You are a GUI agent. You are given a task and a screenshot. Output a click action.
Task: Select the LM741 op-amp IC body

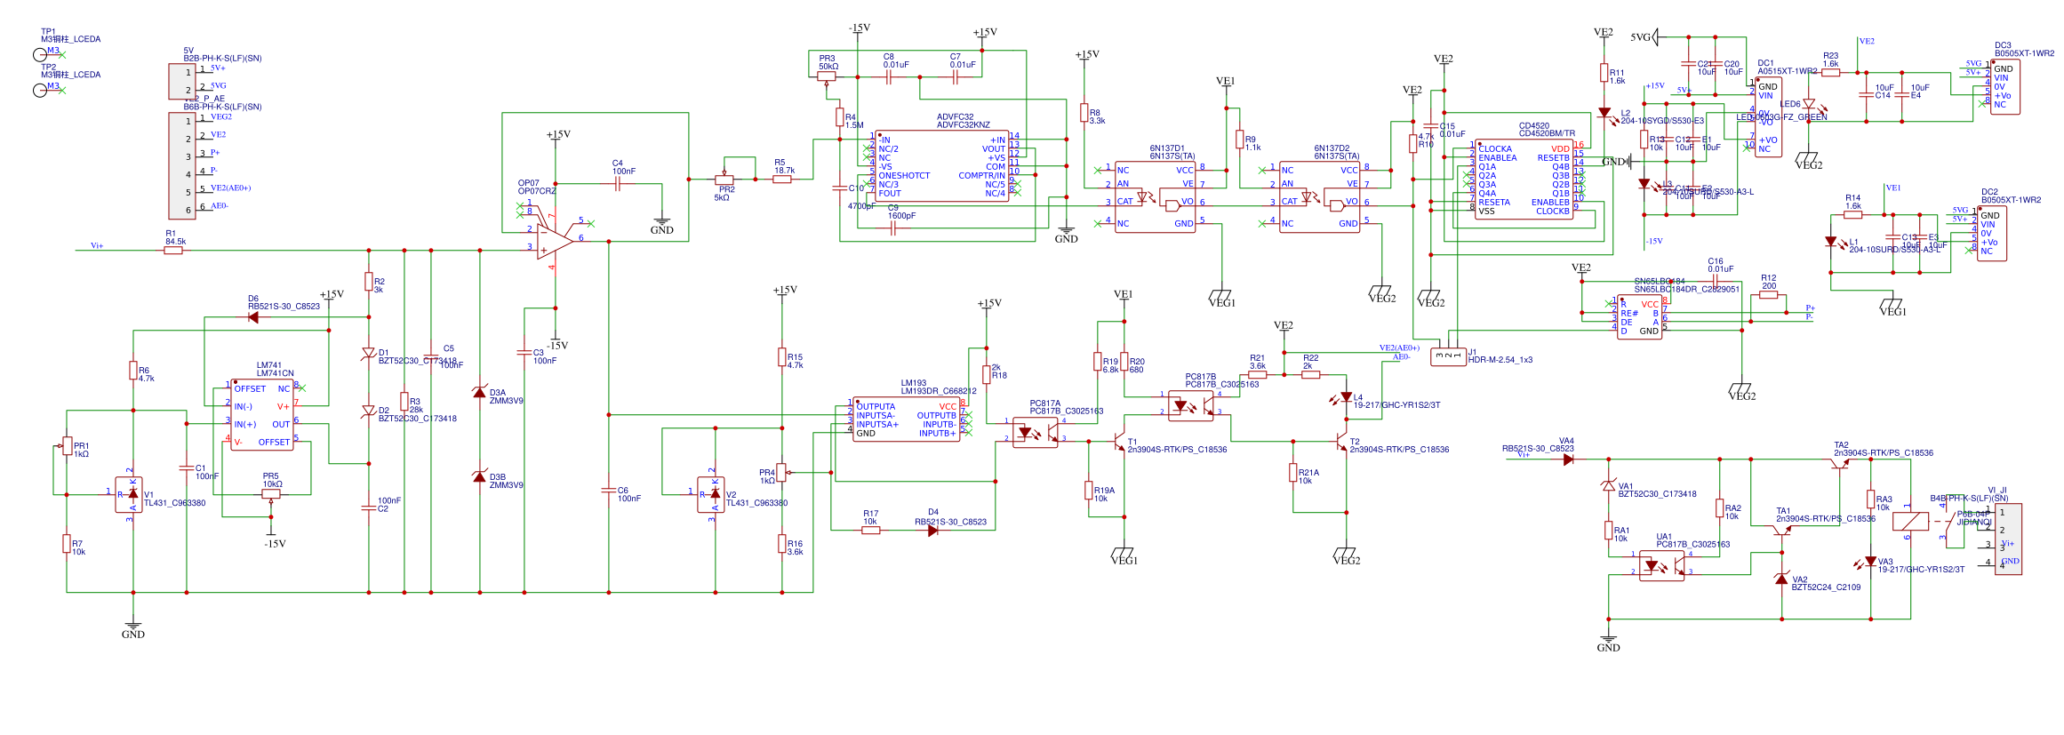pos(262,415)
